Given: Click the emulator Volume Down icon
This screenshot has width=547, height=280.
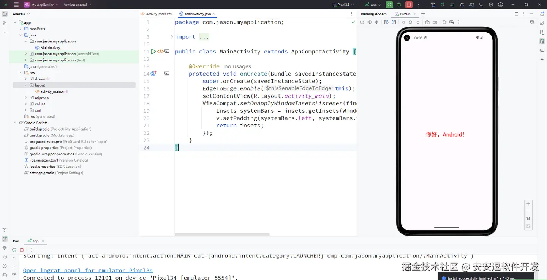Looking at the screenshot, I should tap(376, 22).
